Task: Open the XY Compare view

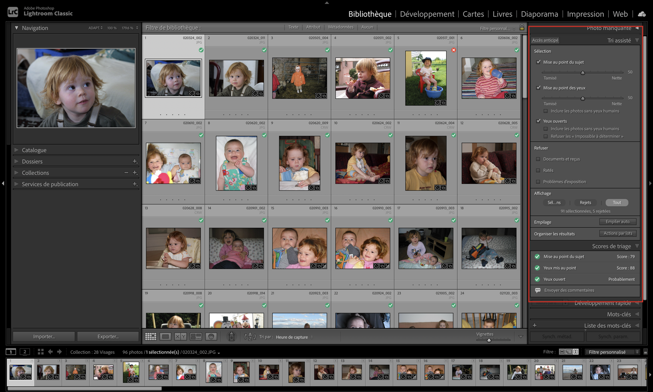Action: tap(180, 336)
